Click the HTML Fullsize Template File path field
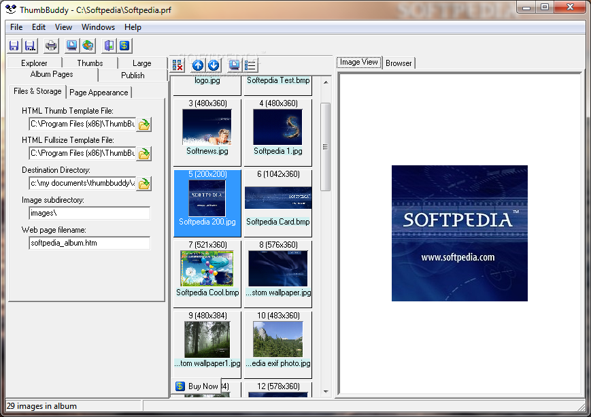 (82, 153)
